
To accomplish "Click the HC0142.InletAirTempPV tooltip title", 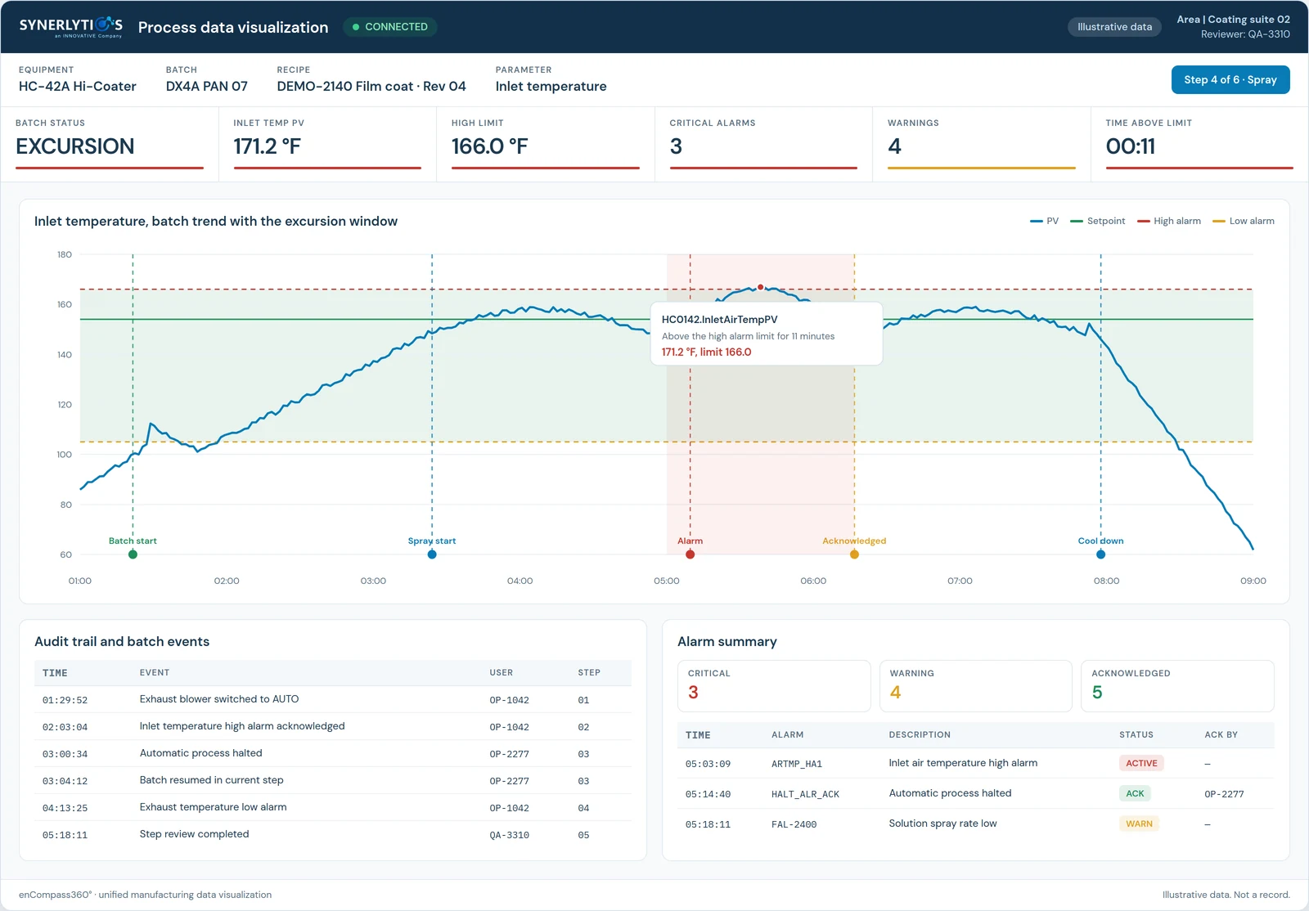I will (x=720, y=320).
